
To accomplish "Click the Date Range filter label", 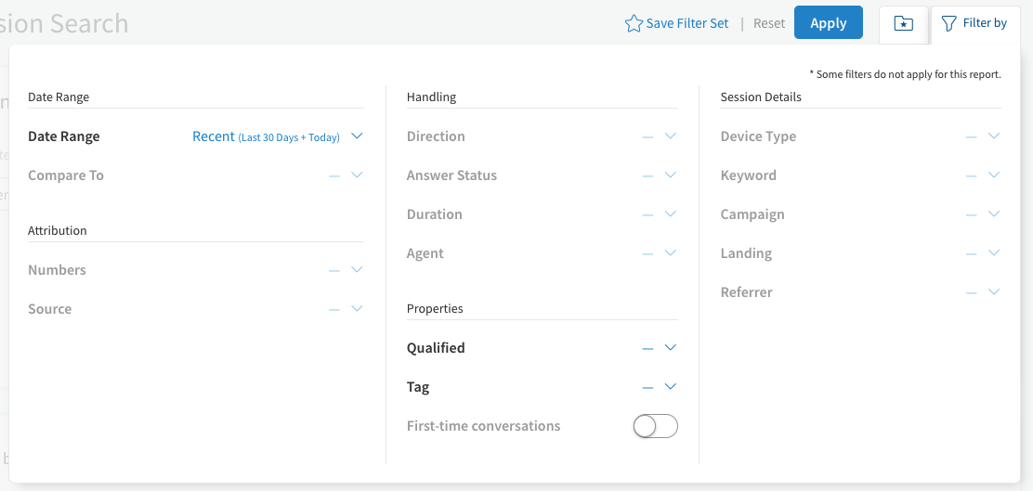I will click(x=64, y=136).
